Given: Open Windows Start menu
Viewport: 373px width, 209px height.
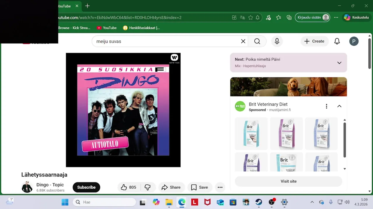Looking at the screenshot, I should pyautogui.click(x=65, y=202).
